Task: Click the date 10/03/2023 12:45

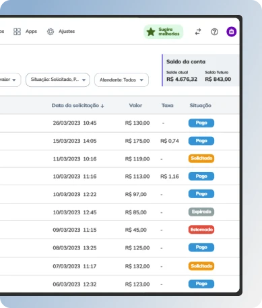Action: (x=75, y=212)
